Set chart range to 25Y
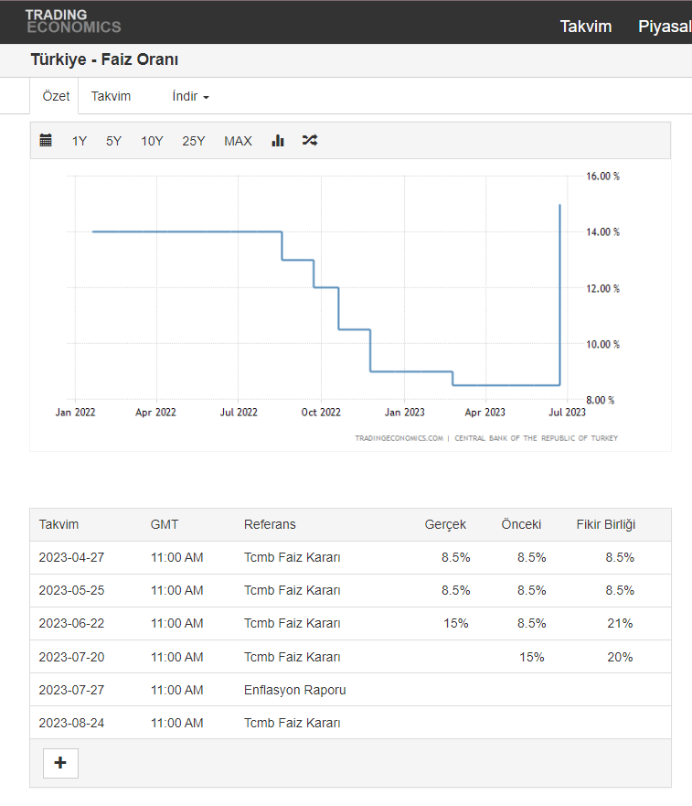692x806 pixels. click(x=194, y=141)
